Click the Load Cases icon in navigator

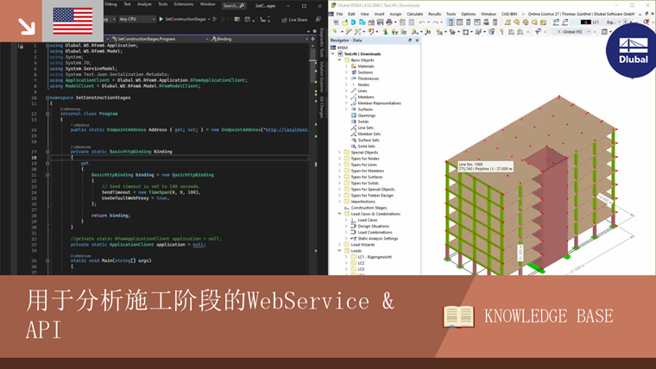pyautogui.click(x=354, y=220)
